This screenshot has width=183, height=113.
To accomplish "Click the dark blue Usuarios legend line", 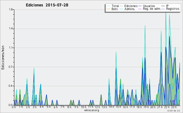I will (140, 6).
